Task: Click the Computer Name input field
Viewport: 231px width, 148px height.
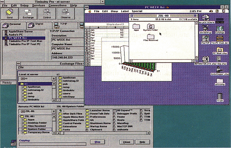Action: 68,49
